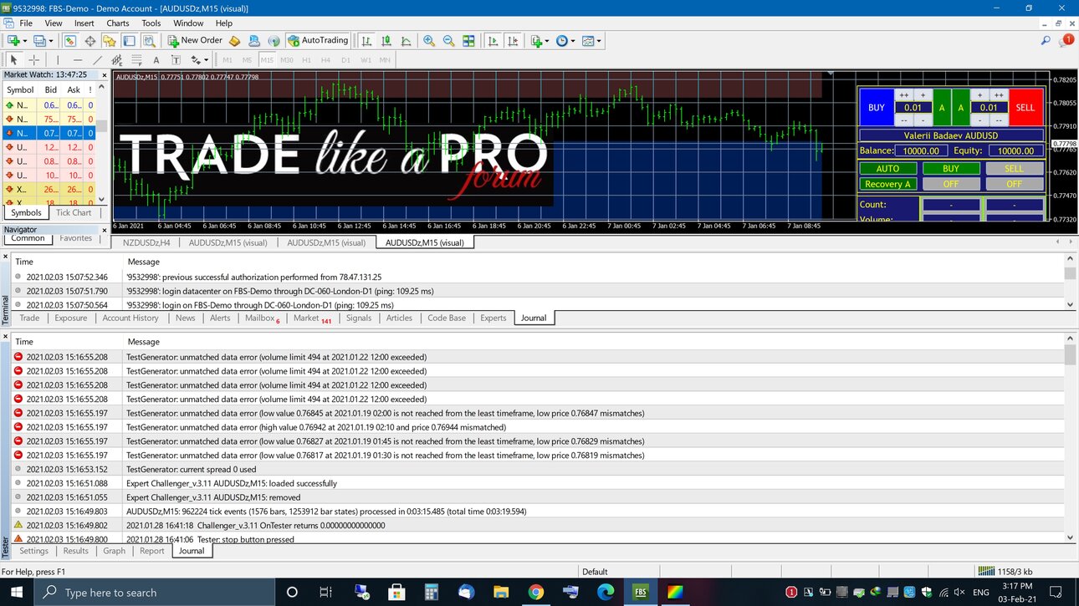Toggle the Recovery A button
This screenshot has width=1079, height=606.
point(888,184)
